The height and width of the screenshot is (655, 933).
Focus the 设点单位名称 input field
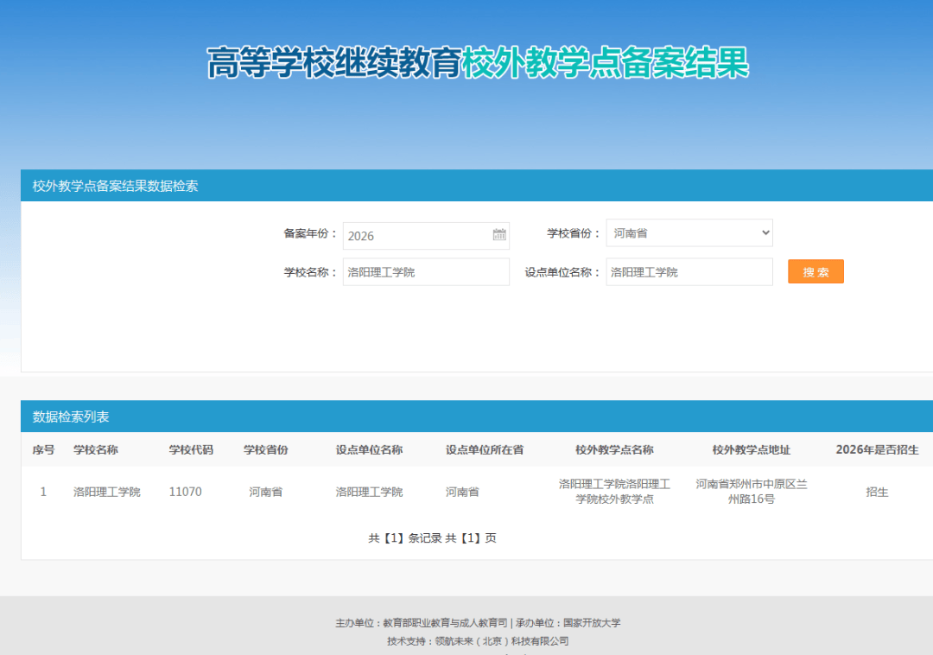[689, 272]
